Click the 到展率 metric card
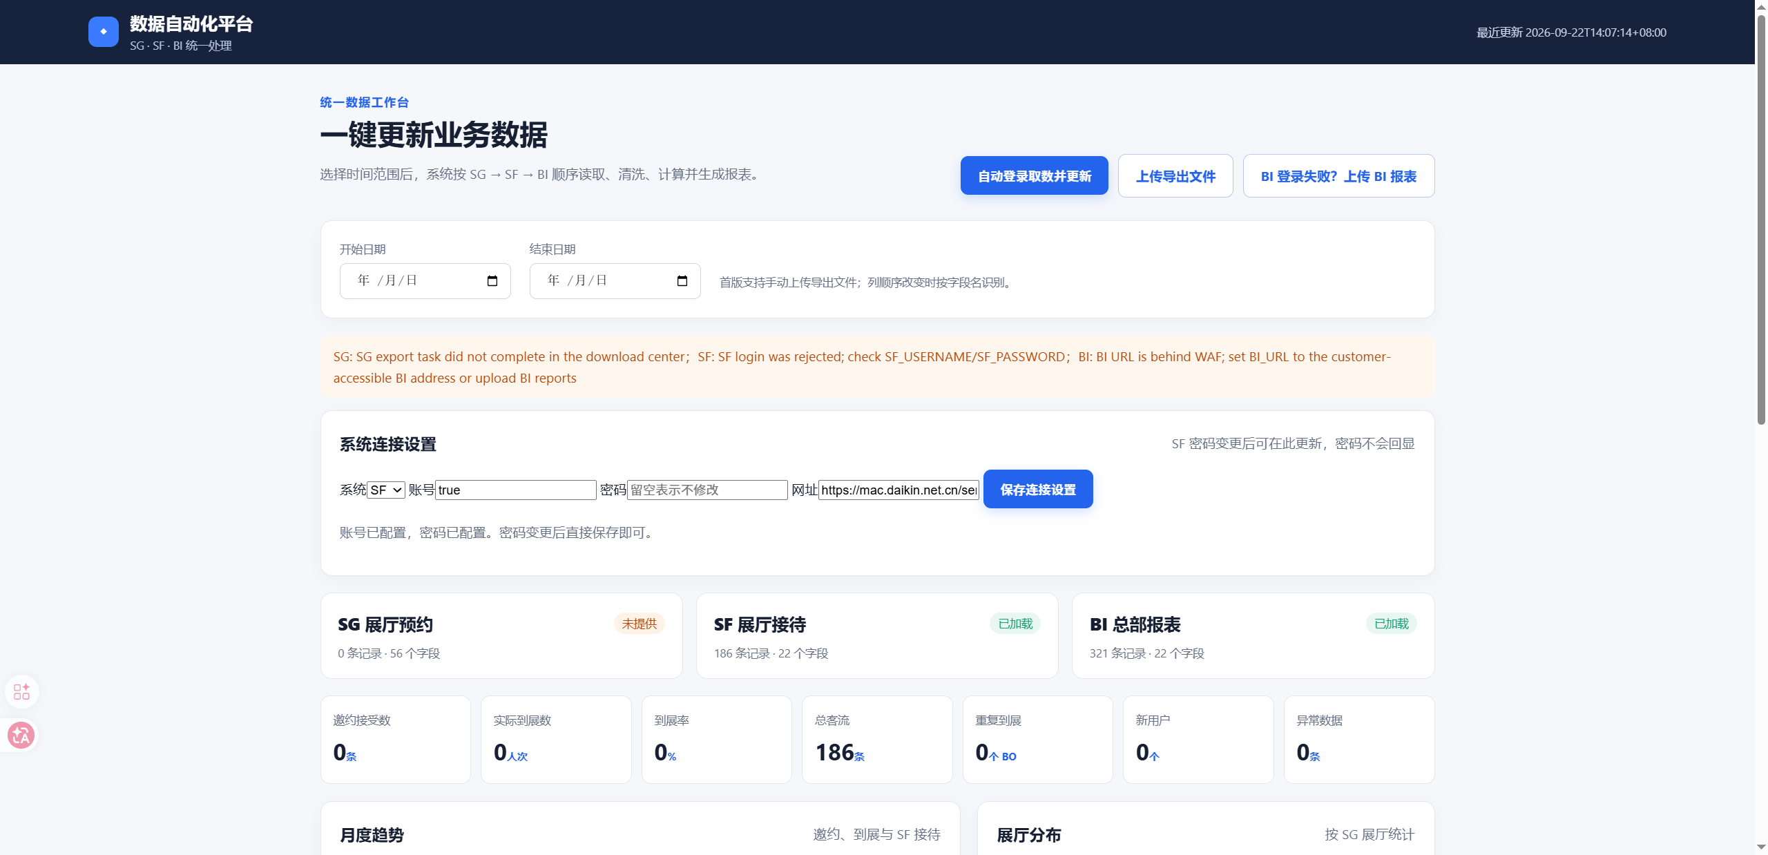 pyautogui.click(x=717, y=740)
